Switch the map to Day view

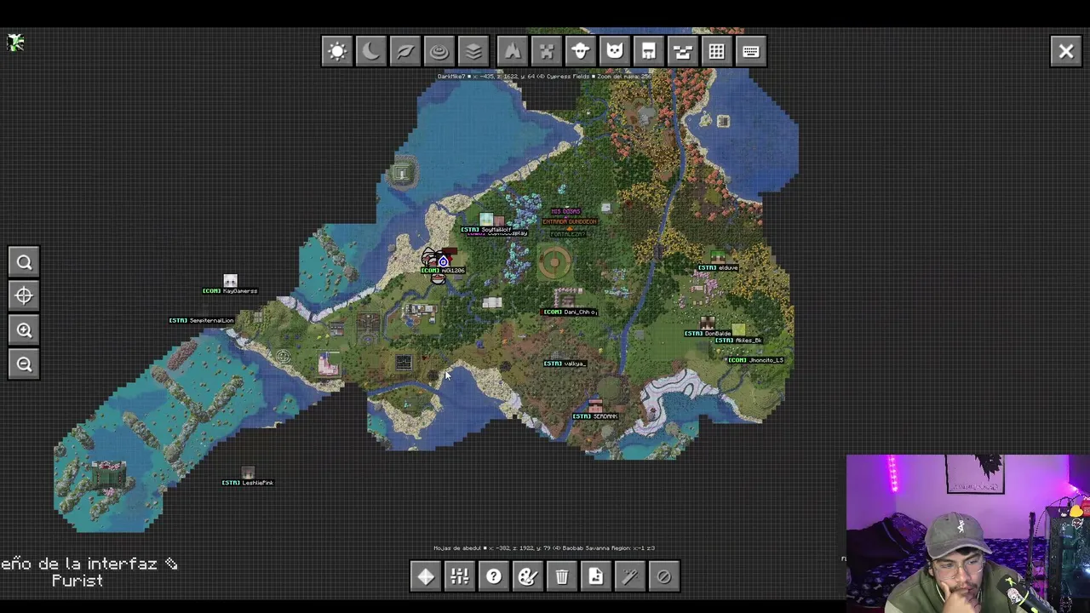tap(337, 51)
